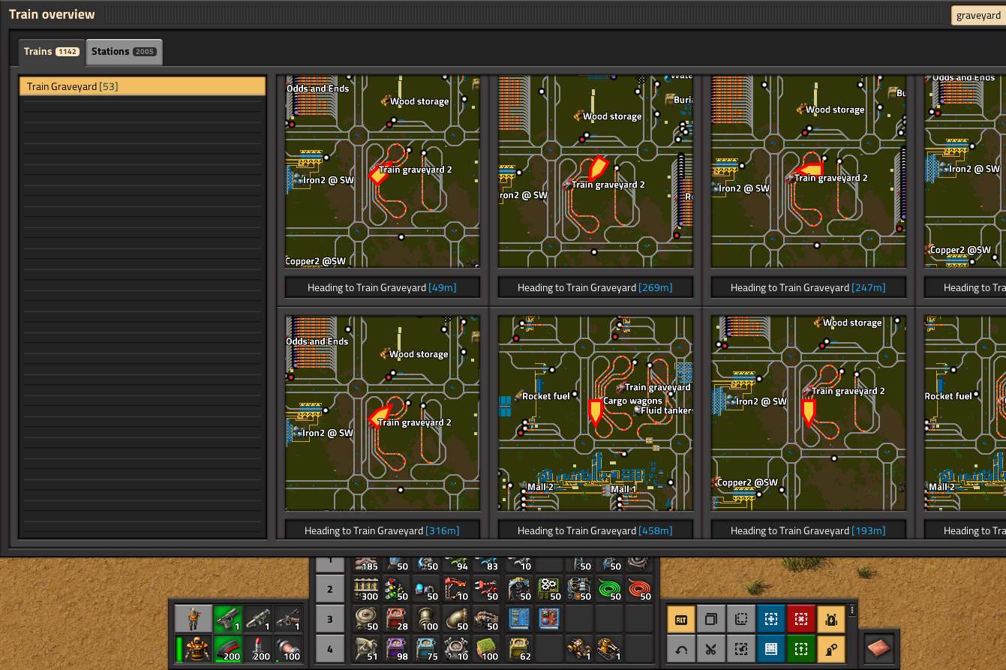Open the train heading to Graveyard [193m]
Image resolution: width=1006 pixels, height=670 pixels.
click(808, 530)
